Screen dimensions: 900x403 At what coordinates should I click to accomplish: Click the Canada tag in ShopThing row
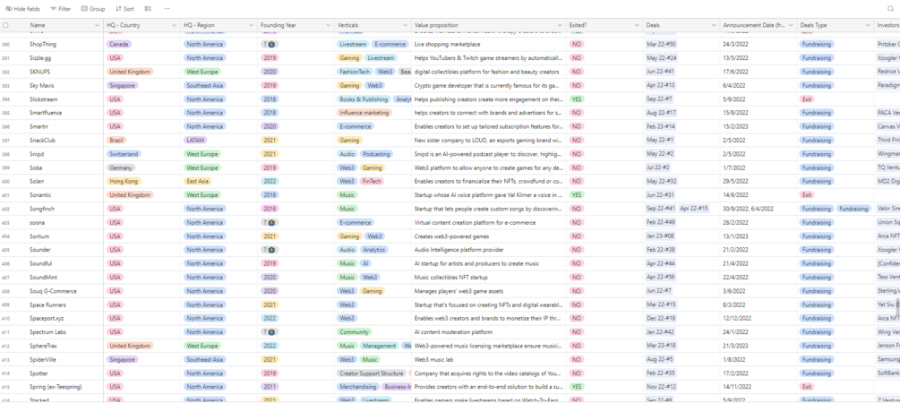coord(119,44)
